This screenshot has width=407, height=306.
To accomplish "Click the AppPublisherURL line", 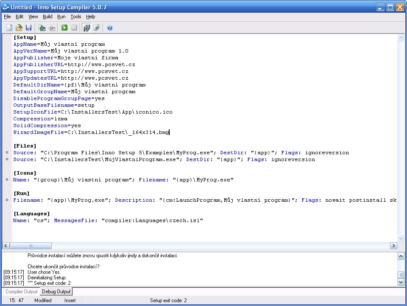I will 74,64.
